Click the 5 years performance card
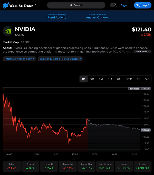This screenshot has width=154, height=175. (x=142, y=166)
